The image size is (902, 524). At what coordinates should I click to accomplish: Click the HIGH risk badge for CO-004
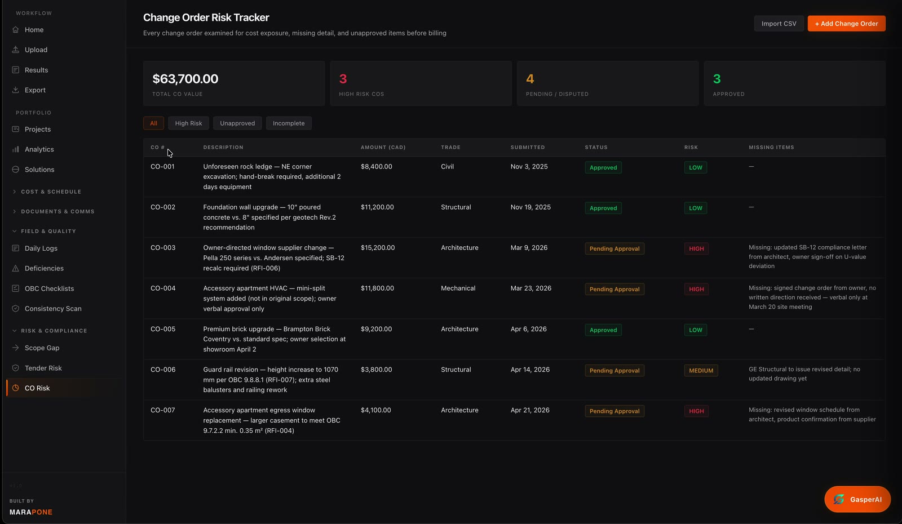(696, 289)
